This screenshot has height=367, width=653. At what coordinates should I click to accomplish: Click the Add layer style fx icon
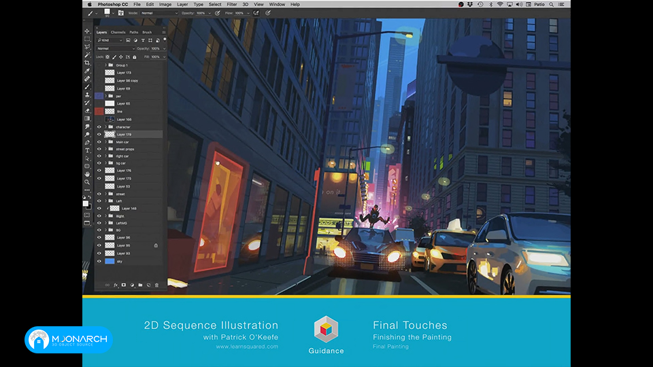[116, 285]
